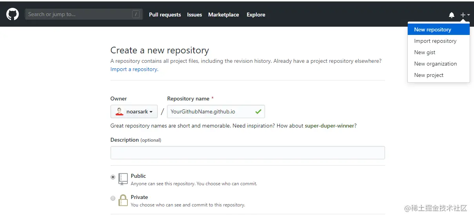Choose New repository from the menu
Screen dimensions: 474x219
(432, 29)
